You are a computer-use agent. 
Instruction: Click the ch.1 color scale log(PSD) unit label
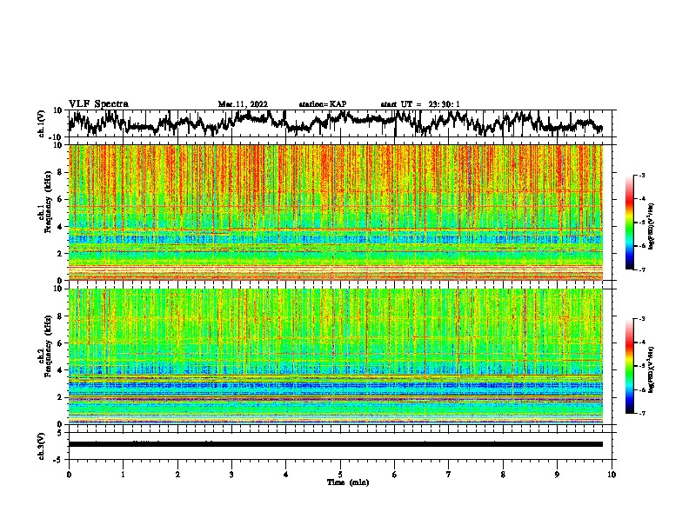point(652,227)
